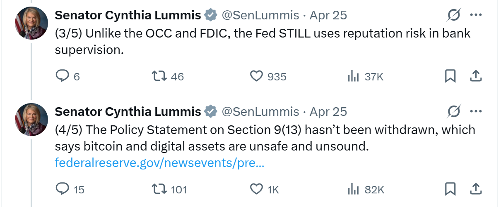Bookmark the 3/5 reputation risk tweet

pos(450,76)
